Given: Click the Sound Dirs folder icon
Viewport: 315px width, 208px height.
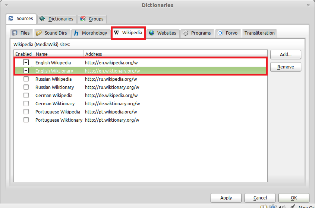Looking at the screenshot, I should 39,33.
